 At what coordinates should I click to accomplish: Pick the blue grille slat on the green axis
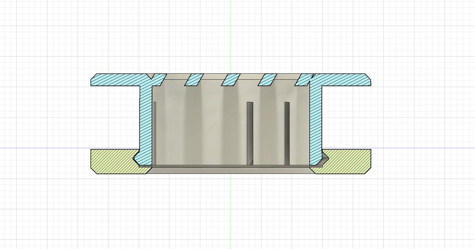click(230, 80)
